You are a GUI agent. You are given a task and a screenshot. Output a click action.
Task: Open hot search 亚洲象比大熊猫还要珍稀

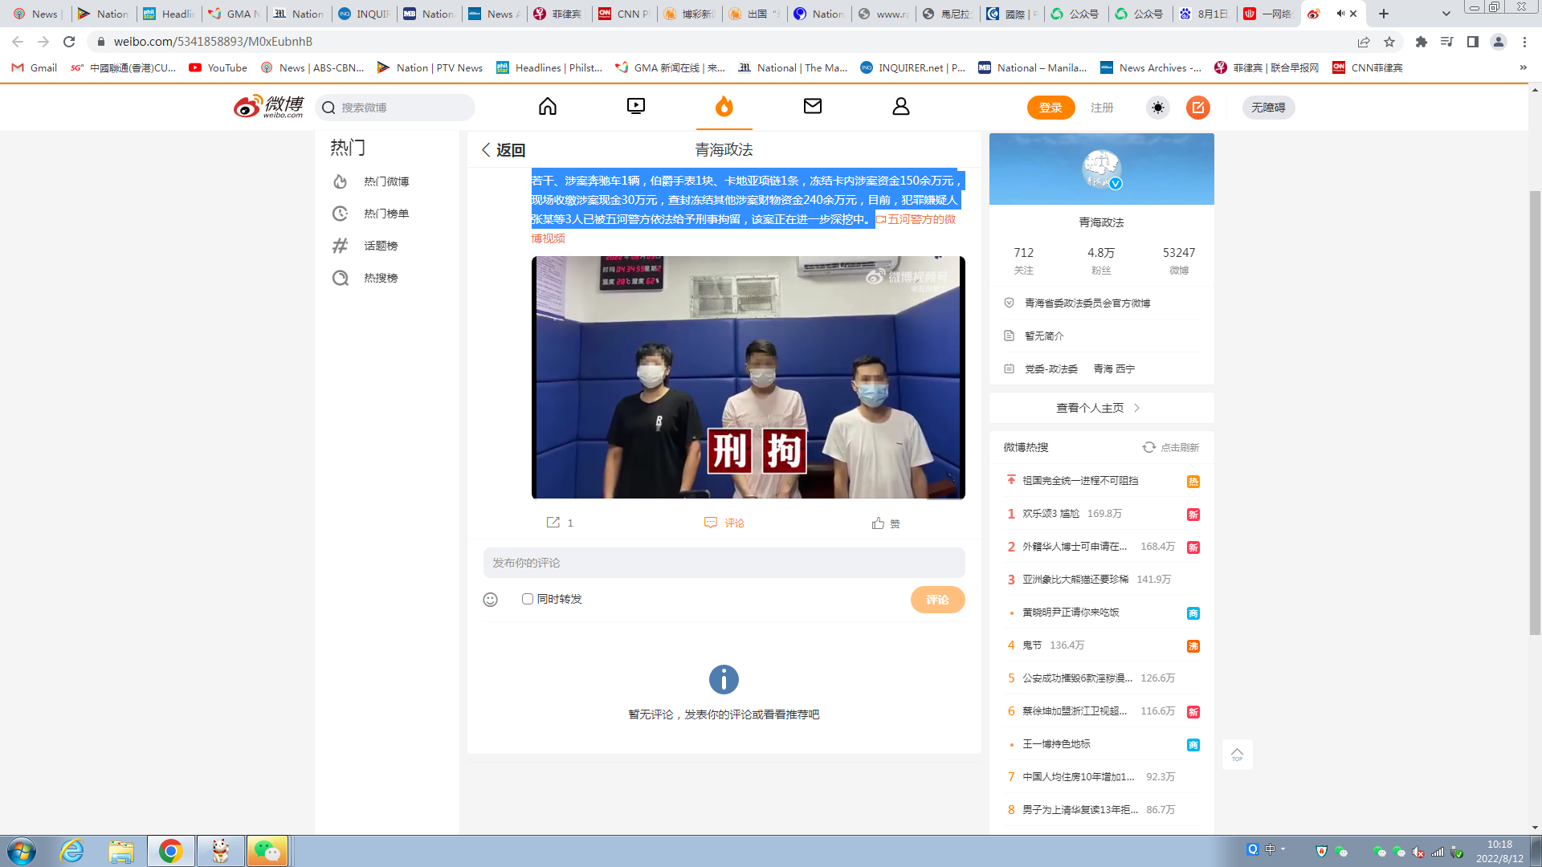(1075, 580)
